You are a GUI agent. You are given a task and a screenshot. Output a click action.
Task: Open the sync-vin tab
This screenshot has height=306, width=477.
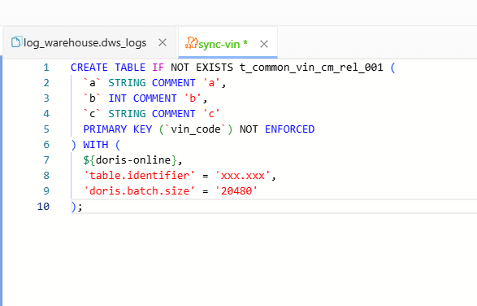pos(219,44)
